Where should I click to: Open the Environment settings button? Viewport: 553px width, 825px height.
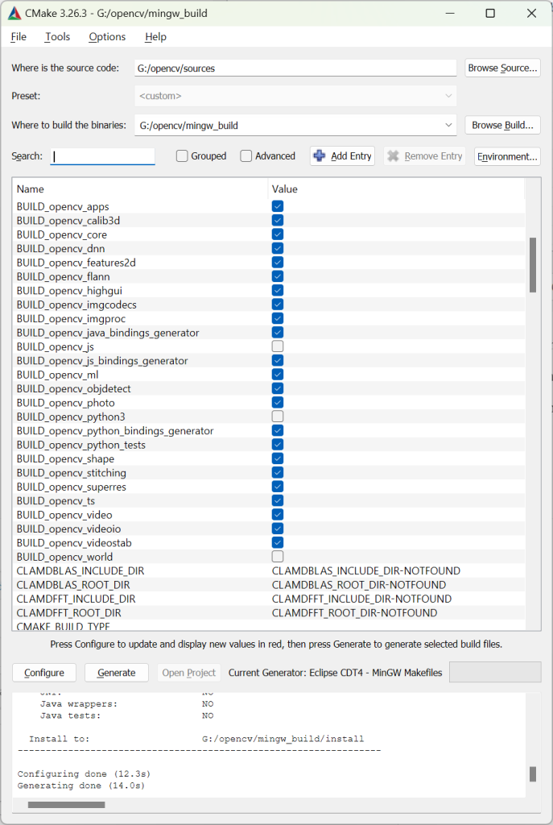507,156
